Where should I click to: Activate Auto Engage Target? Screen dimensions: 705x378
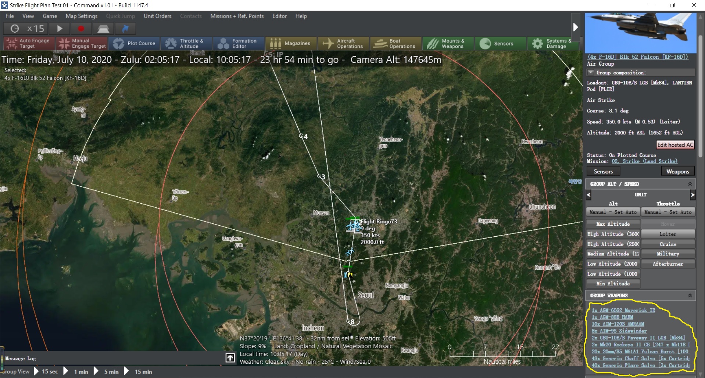click(29, 43)
